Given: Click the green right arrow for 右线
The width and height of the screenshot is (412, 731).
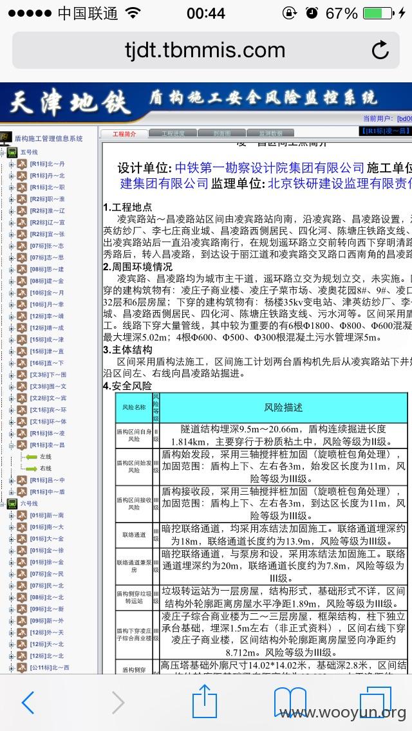Looking at the screenshot, I should (x=32, y=468).
